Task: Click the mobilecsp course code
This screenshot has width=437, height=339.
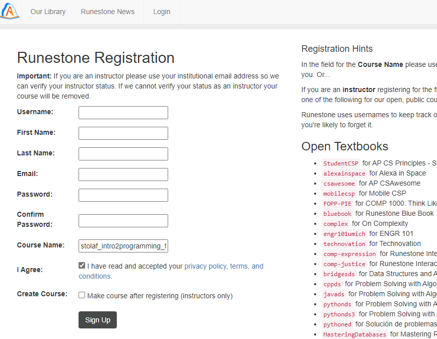Action: tap(339, 194)
